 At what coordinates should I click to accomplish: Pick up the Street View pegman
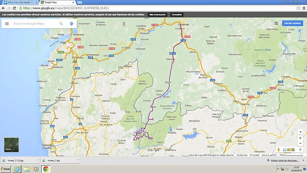tap(278, 149)
